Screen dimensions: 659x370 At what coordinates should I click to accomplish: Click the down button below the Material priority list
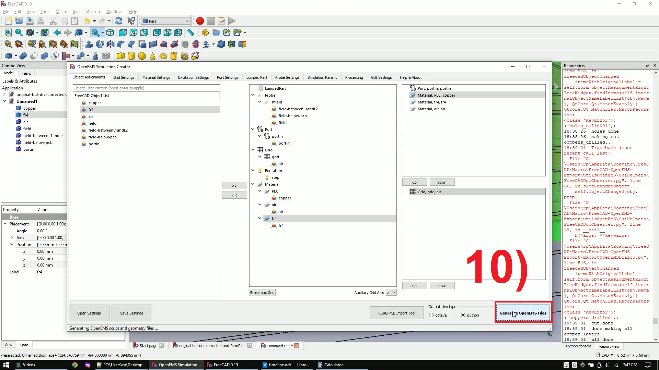(442, 182)
